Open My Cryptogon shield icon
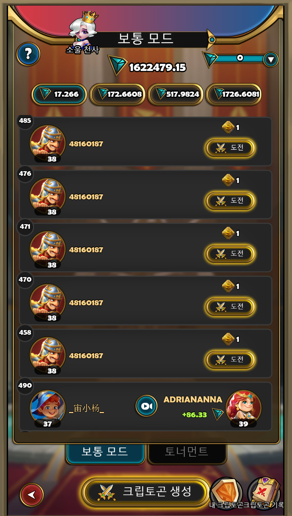The image size is (292, 516). (226, 492)
